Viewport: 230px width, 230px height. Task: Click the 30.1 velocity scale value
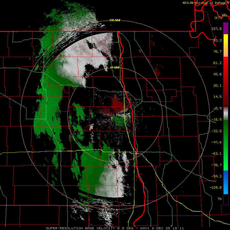[217, 86]
